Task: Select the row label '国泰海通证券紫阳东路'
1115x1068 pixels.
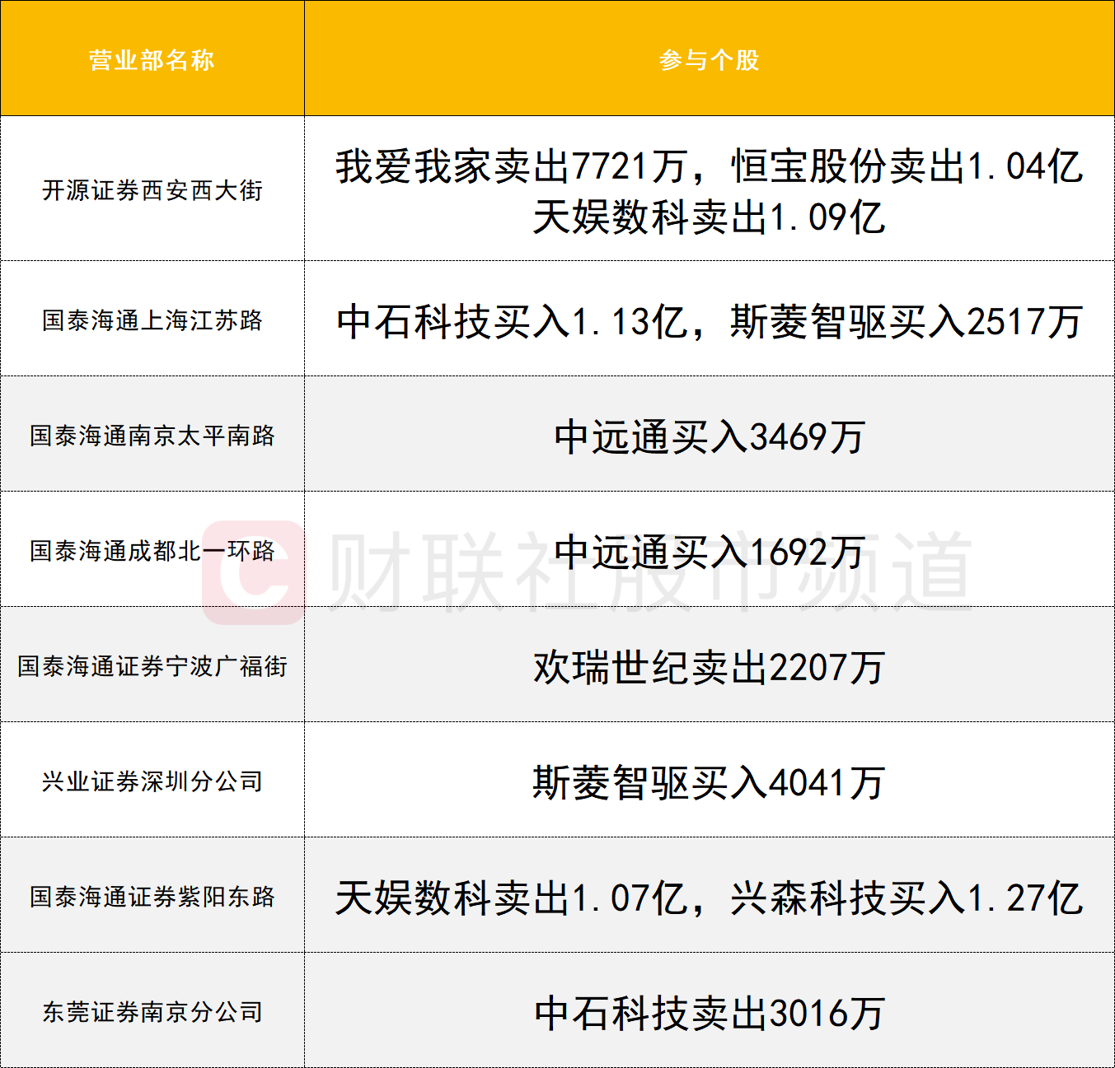Action: (152, 897)
